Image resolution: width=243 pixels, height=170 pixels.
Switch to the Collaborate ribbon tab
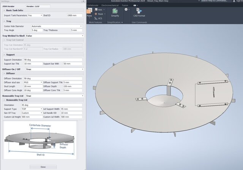tap(93, 5)
